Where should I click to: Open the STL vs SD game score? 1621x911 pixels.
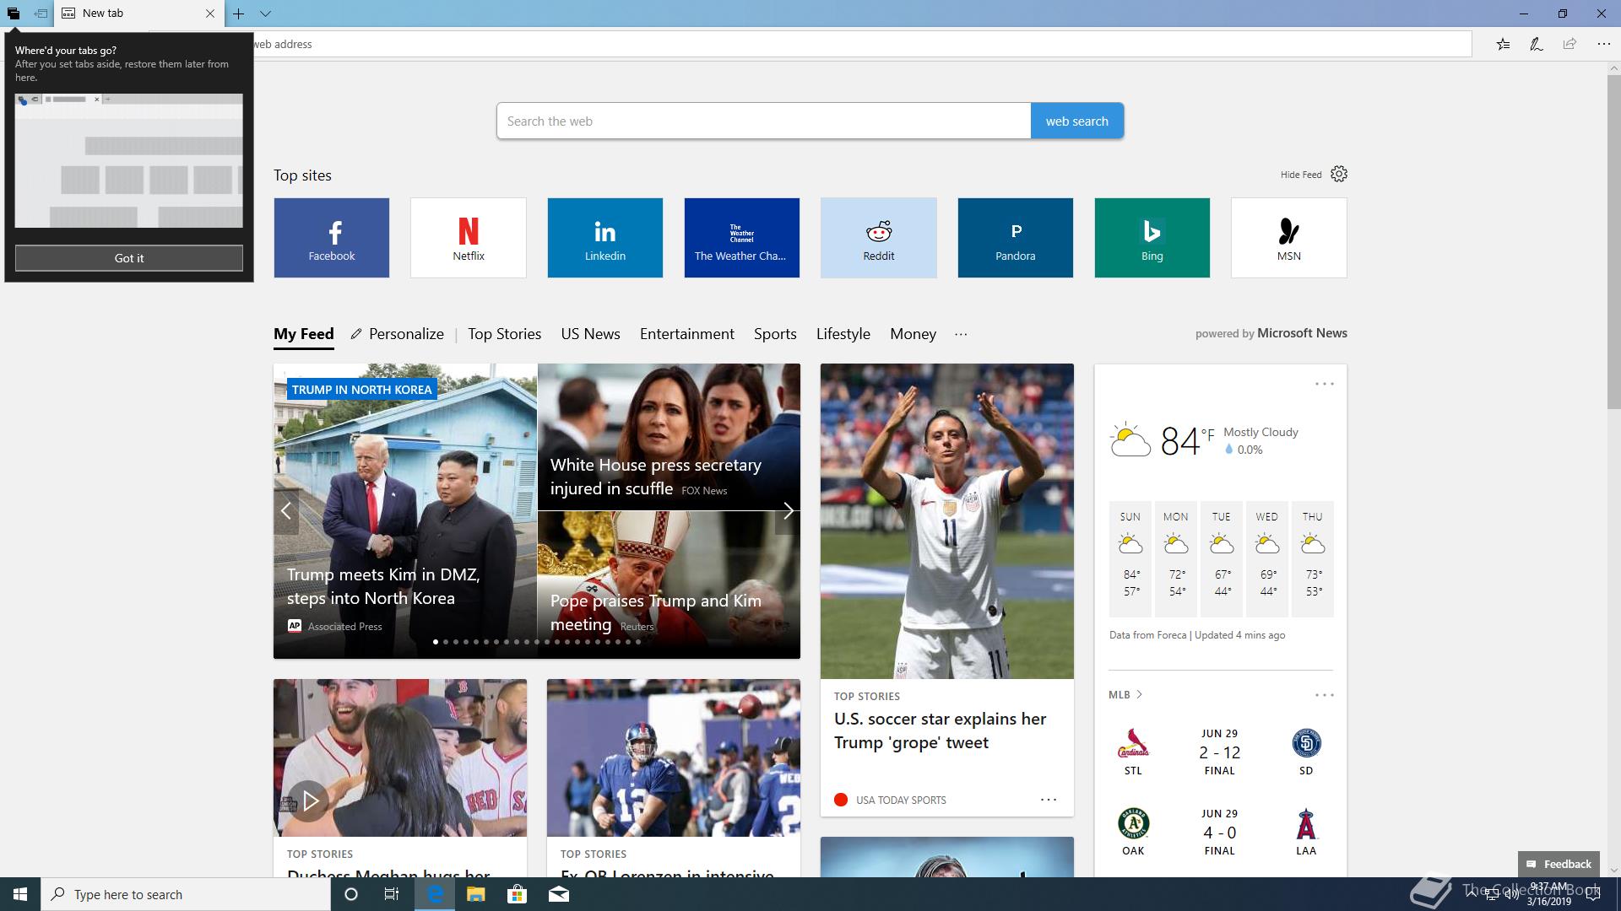pyautogui.click(x=1220, y=752)
